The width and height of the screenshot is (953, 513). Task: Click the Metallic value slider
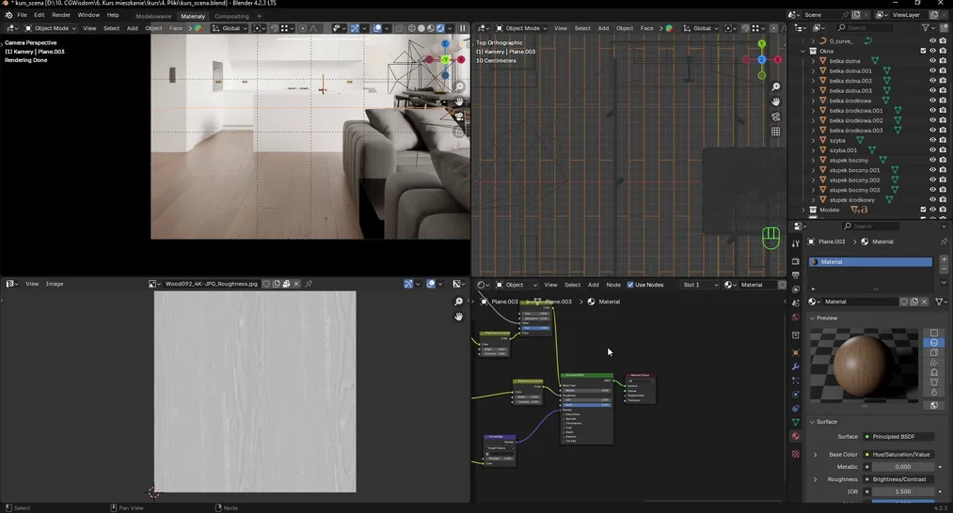(x=901, y=467)
